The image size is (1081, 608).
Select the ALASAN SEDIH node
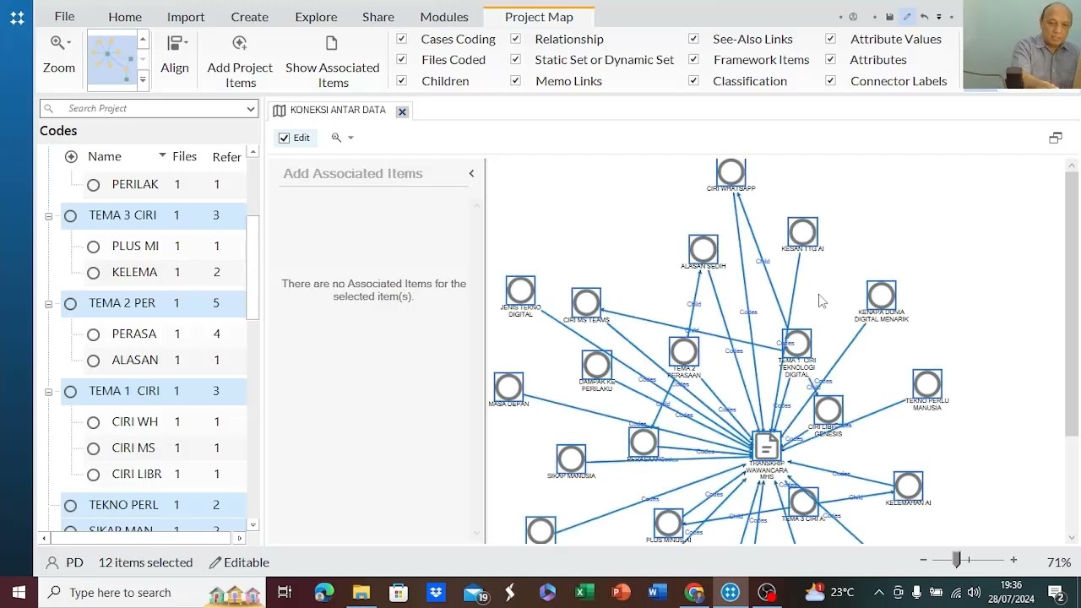click(x=703, y=249)
